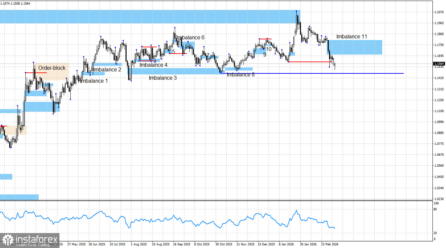
Task: Select the Imbalance 8 label
Action: click(x=241, y=75)
